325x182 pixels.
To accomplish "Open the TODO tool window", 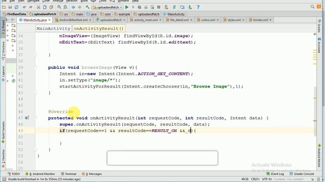I will point(14,174).
